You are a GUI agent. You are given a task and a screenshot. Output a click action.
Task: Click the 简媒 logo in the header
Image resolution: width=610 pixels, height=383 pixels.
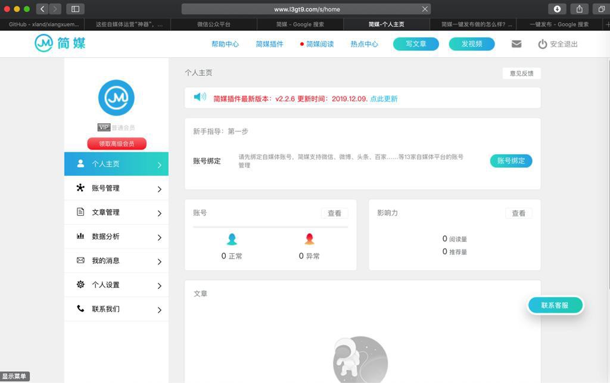pyautogui.click(x=60, y=43)
